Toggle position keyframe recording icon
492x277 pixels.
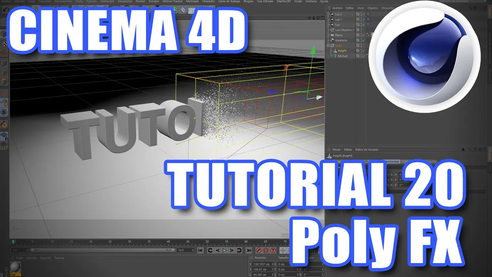click(283, 250)
